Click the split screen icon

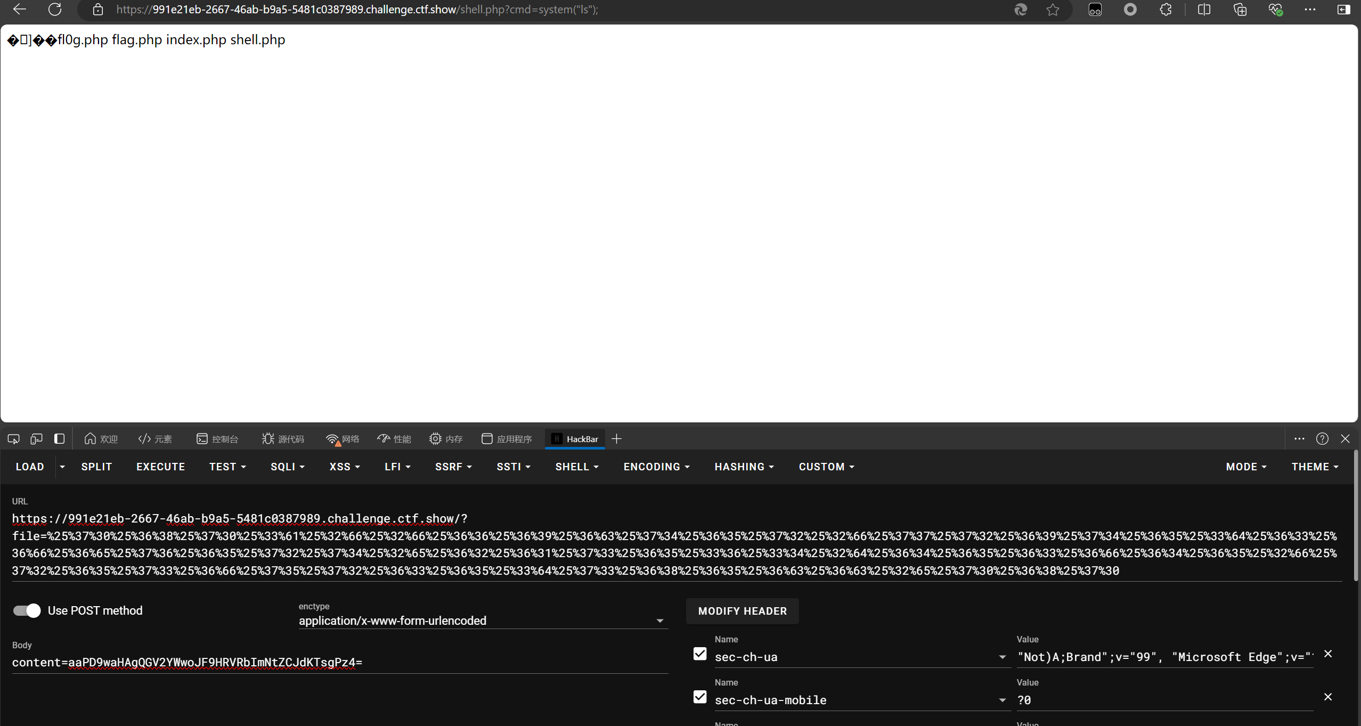1204,10
